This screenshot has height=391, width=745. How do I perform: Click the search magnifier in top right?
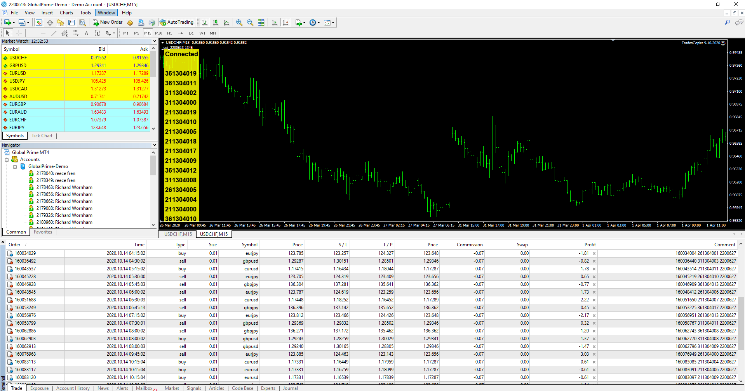point(727,22)
